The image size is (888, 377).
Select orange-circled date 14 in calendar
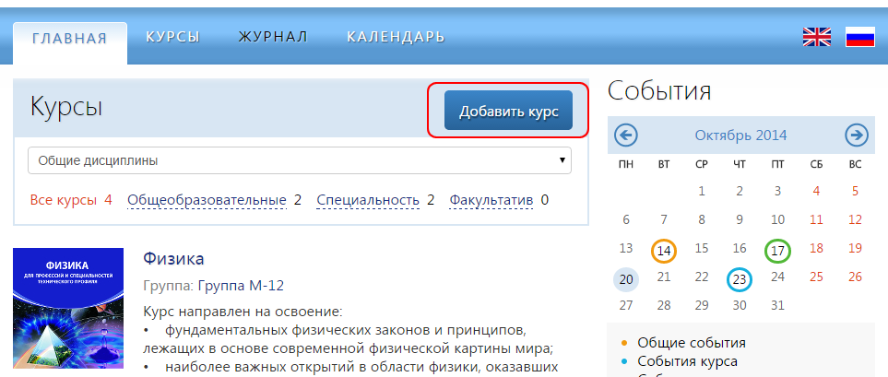tap(664, 250)
